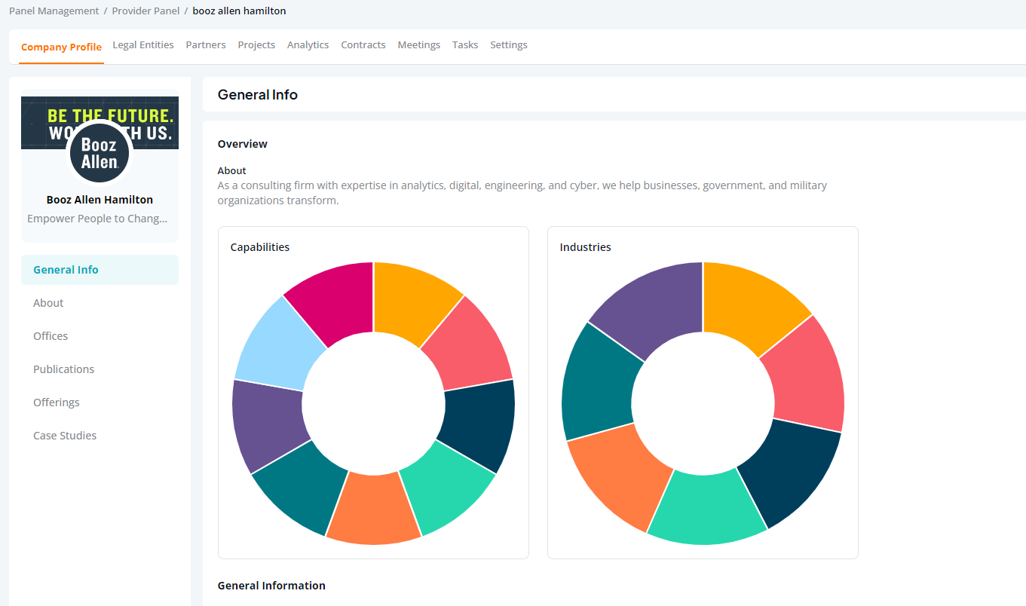Select General Info in sidebar
Screen dimensions: 1026x606
[x=100, y=270]
